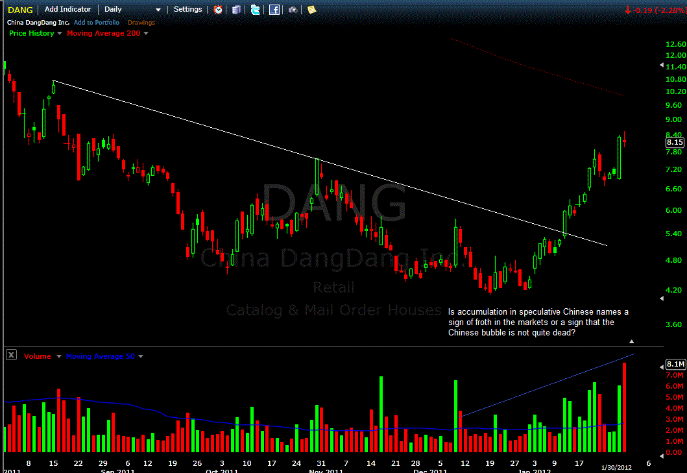The height and width of the screenshot is (473, 687).
Task: Click the Drawings link
Action: 141,22
